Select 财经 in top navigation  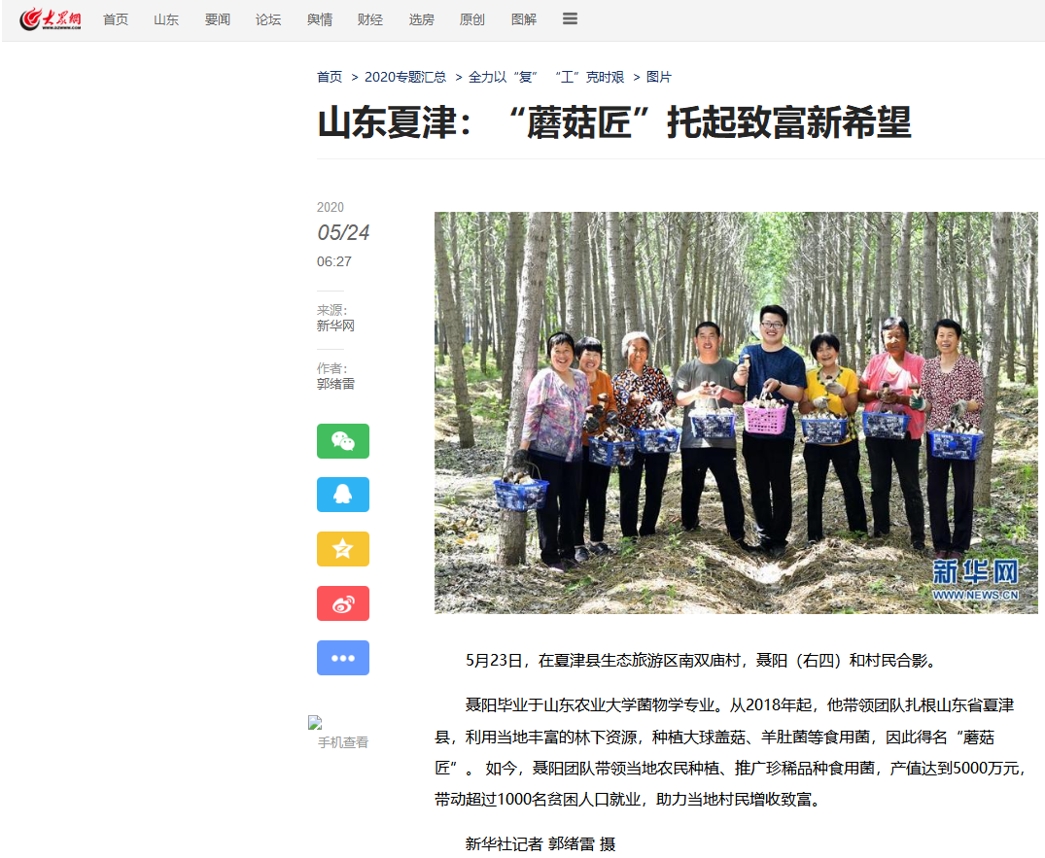(370, 19)
